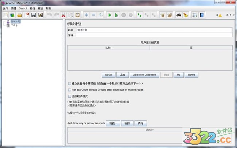Click the Close test plan icon

pyautogui.click(x=27, y=15)
